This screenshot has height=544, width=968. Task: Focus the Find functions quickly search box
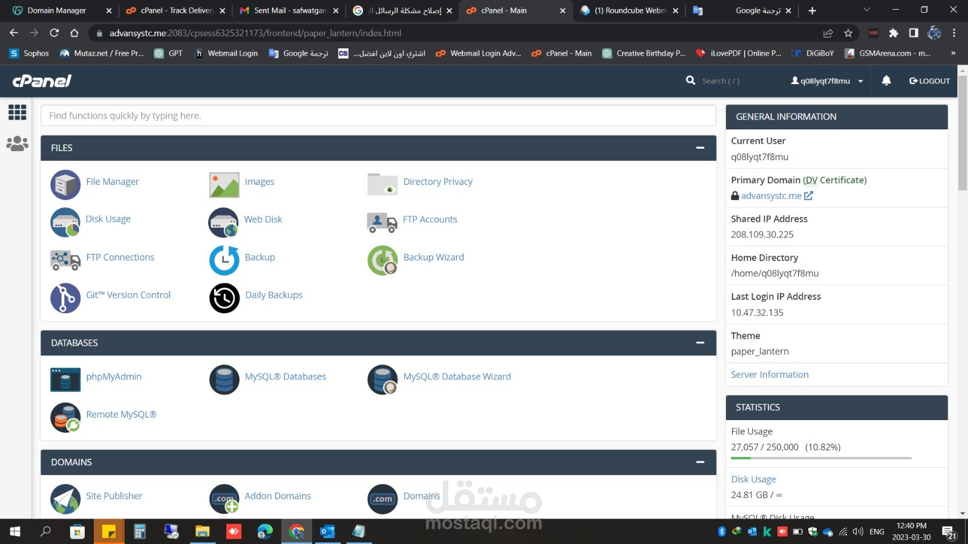pos(378,115)
